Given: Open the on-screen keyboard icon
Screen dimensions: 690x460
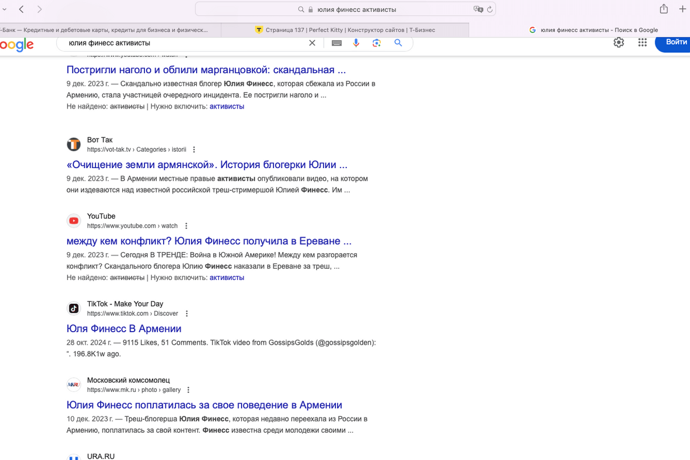Looking at the screenshot, I should coord(336,43).
